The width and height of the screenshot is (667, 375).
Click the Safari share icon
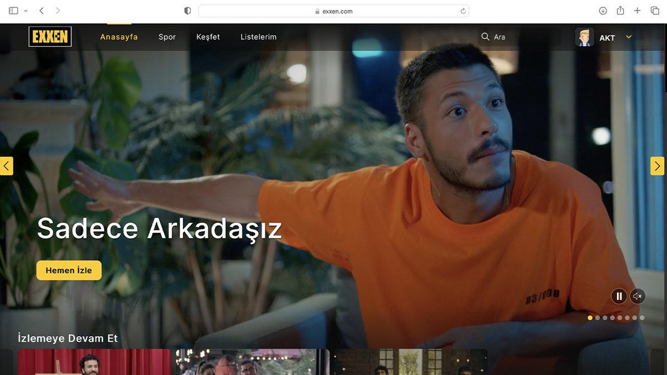tap(620, 10)
